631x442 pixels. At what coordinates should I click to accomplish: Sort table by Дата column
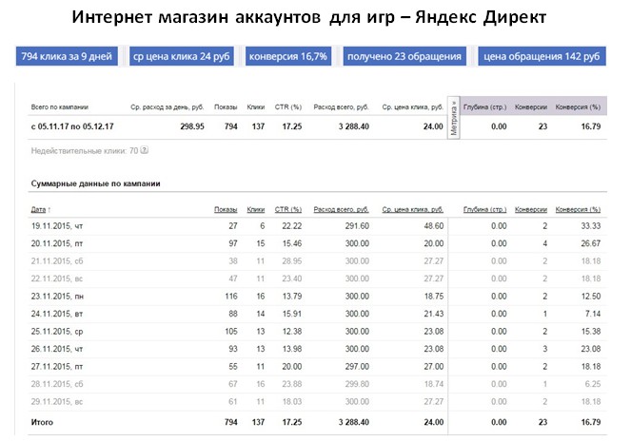(x=41, y=209)
